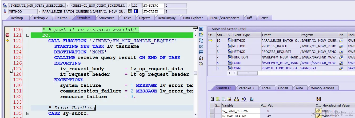Open the Locals tab
Screen dimensions: 355x118
(x=266, y=88)
